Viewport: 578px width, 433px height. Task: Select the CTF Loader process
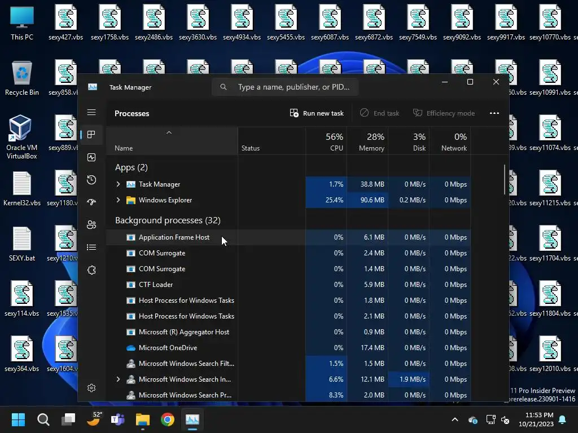(288, 285)
